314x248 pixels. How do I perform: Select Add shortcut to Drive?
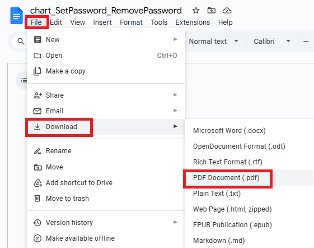[x=106, y=183]
